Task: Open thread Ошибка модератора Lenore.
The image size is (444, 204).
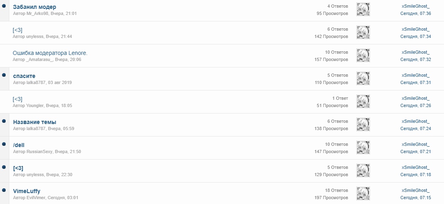Action: 50,53
